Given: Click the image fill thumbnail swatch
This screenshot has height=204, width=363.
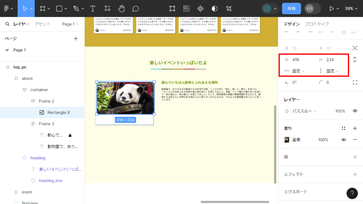Looking at the screenshot, I should 287,140.
